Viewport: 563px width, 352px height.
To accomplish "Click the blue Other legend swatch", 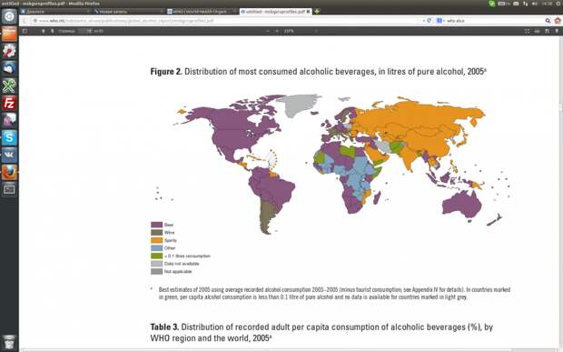I will click(156, 248).
